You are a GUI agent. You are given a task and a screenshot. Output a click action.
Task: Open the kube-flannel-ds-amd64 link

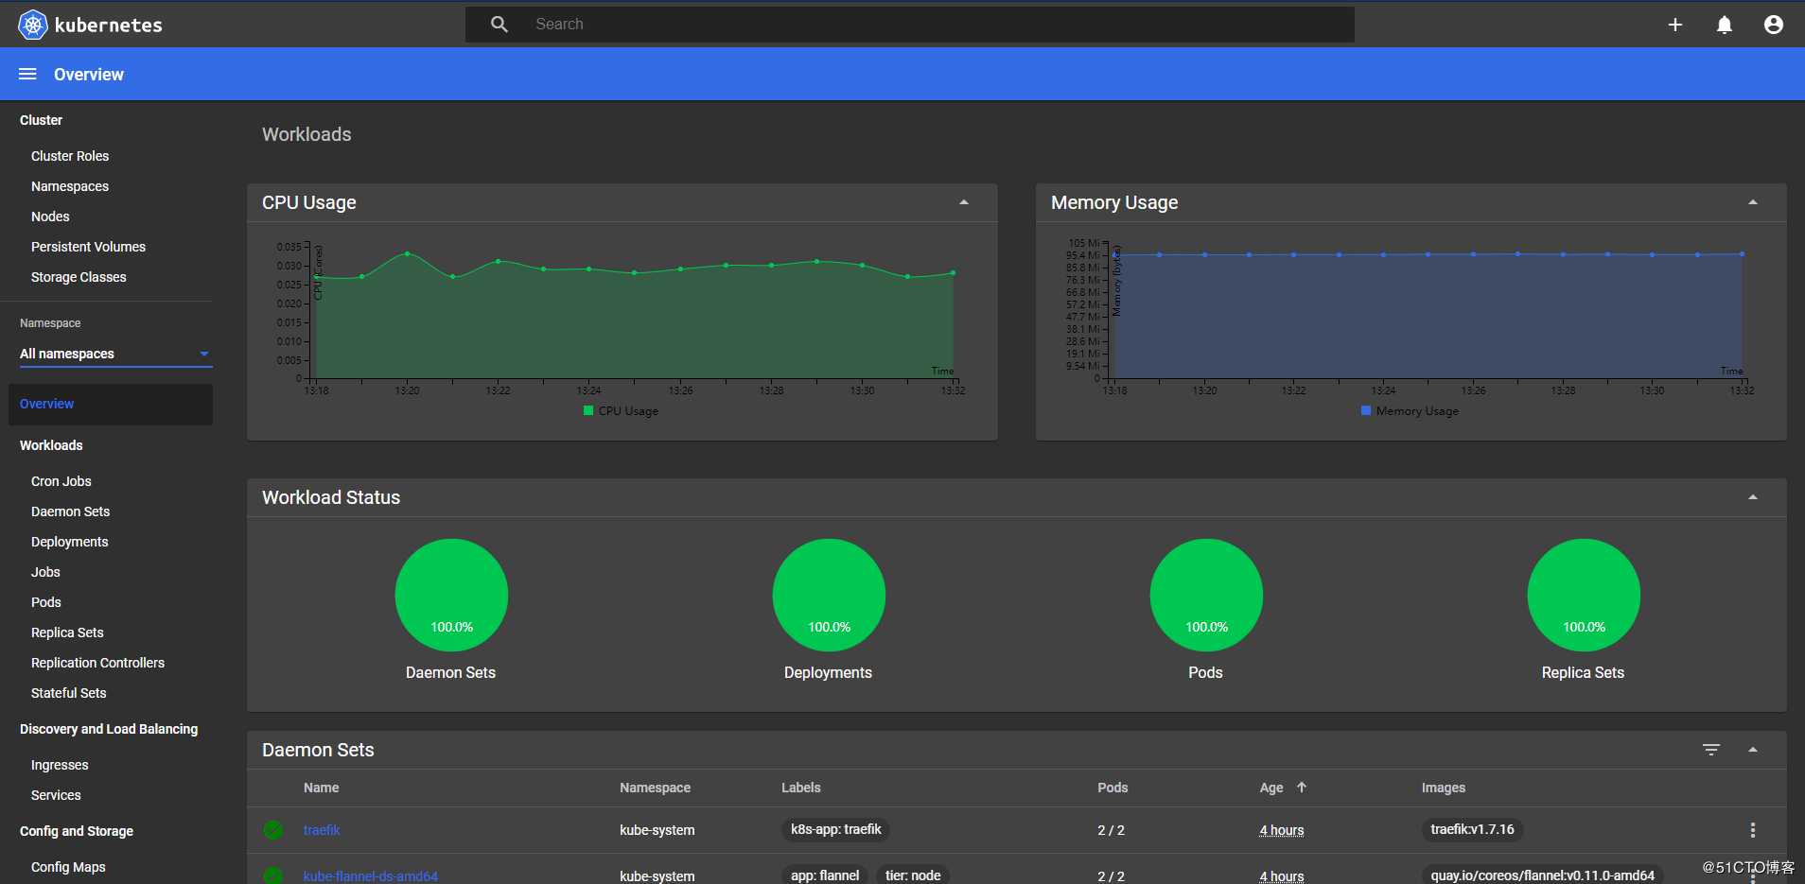pos(370,876)
